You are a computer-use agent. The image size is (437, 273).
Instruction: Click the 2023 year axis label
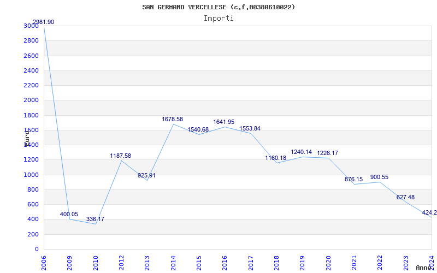tap(406, 263)
